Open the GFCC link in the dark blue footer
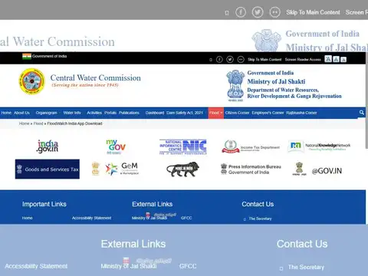This screenshot has height=276, width=368. coord(186,218)
